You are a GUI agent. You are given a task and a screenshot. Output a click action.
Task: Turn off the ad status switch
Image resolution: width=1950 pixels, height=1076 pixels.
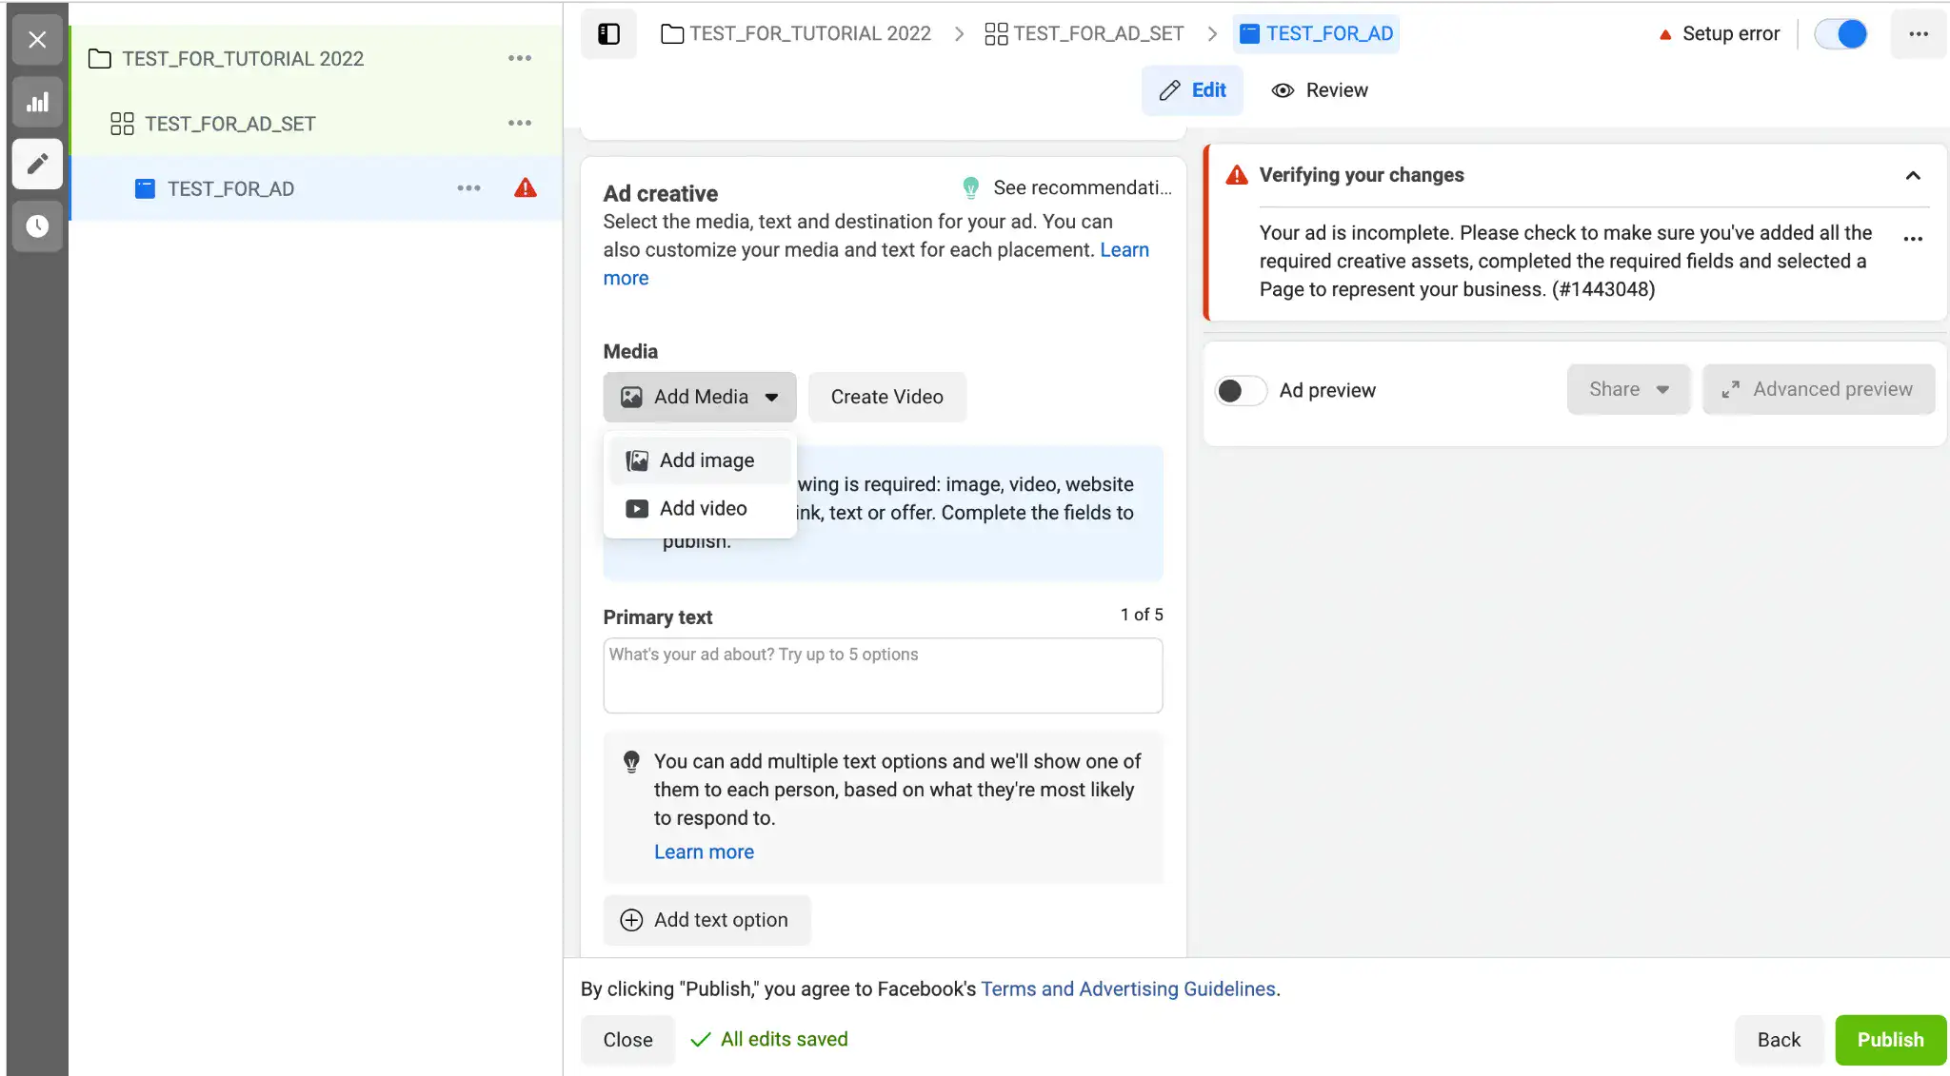pyautogui.click(x=1841, y=34)
